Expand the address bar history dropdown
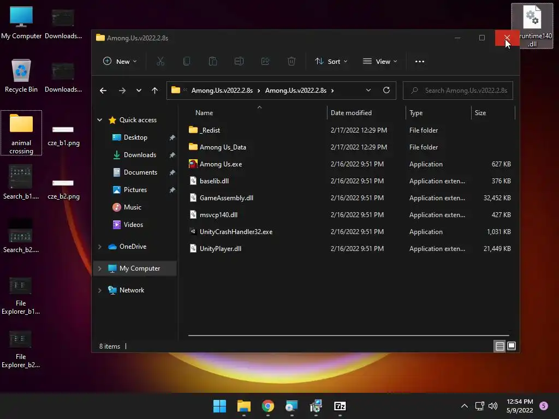The width and height of the screenshot is (559, 419). point(368,90)
